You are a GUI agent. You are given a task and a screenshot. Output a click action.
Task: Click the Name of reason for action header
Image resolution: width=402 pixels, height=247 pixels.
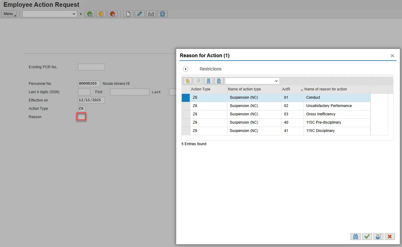[x=325, y=89]
